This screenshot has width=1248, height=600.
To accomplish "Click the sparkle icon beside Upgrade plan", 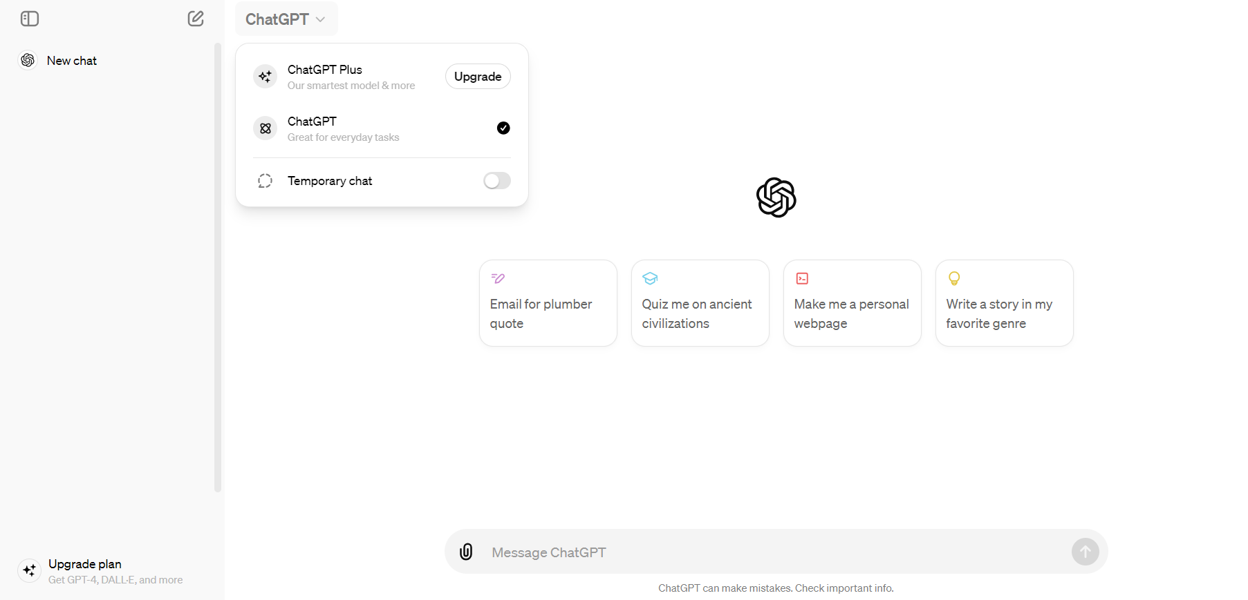I will pyautogui.click(x=30, y=571).
